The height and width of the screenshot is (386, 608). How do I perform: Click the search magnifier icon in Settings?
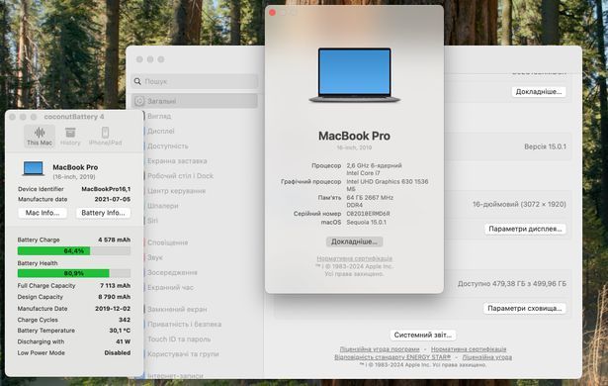tap(137, 81)
